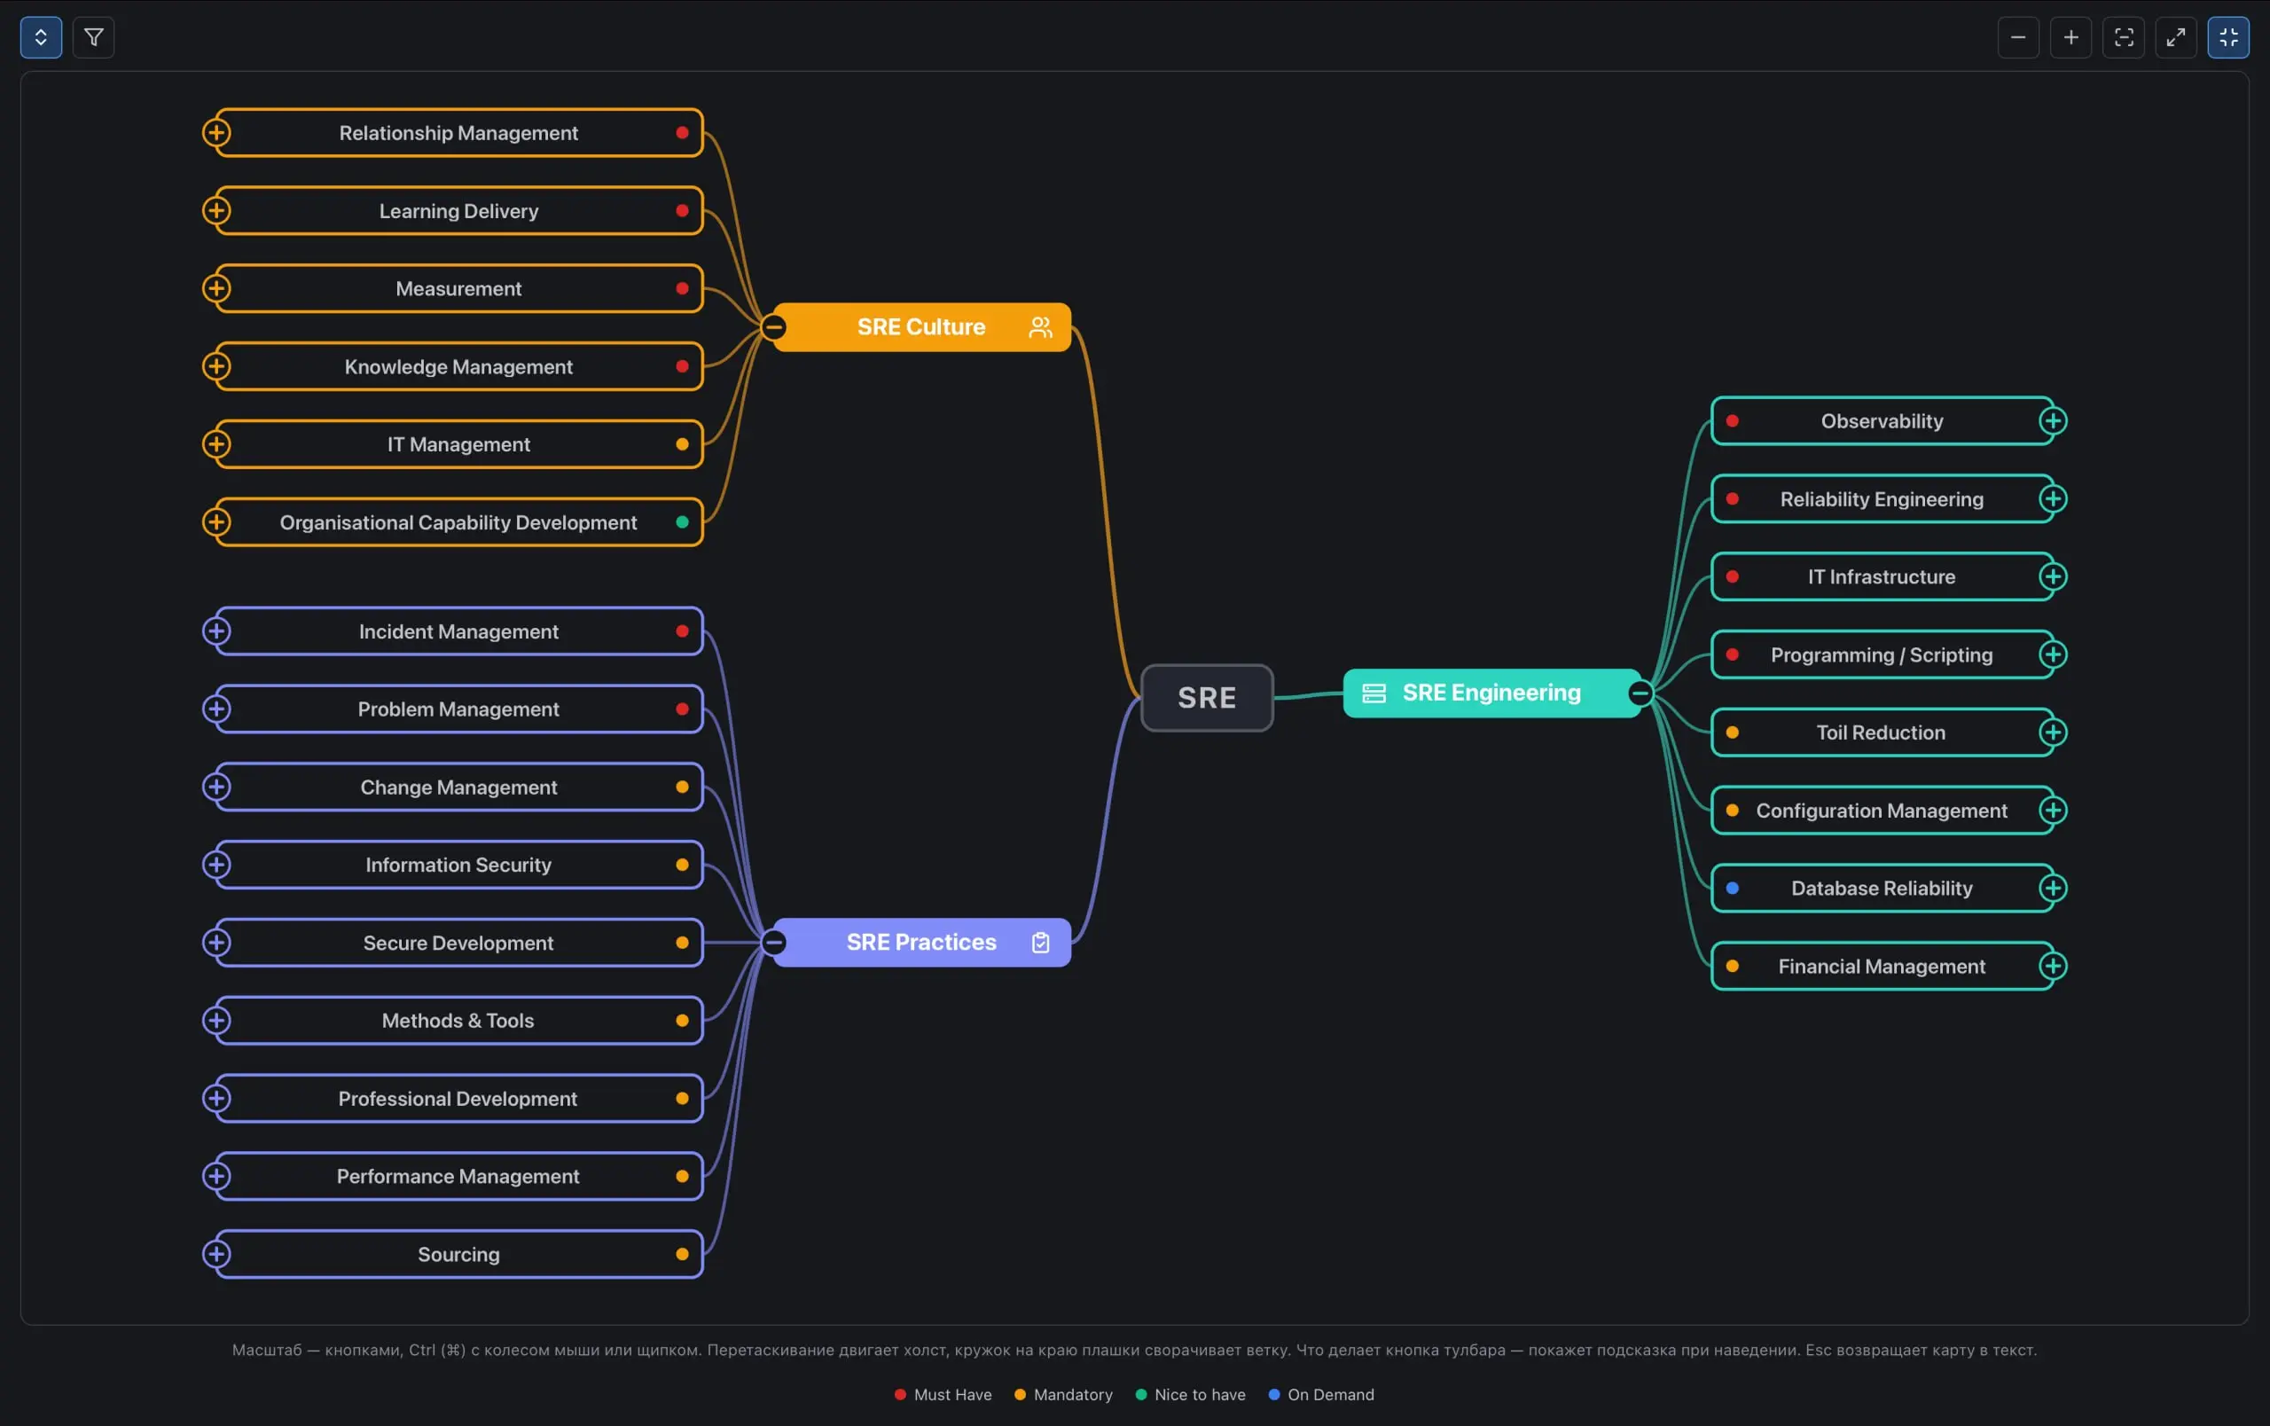Click the Toil Reduction label

[1881, 733]
